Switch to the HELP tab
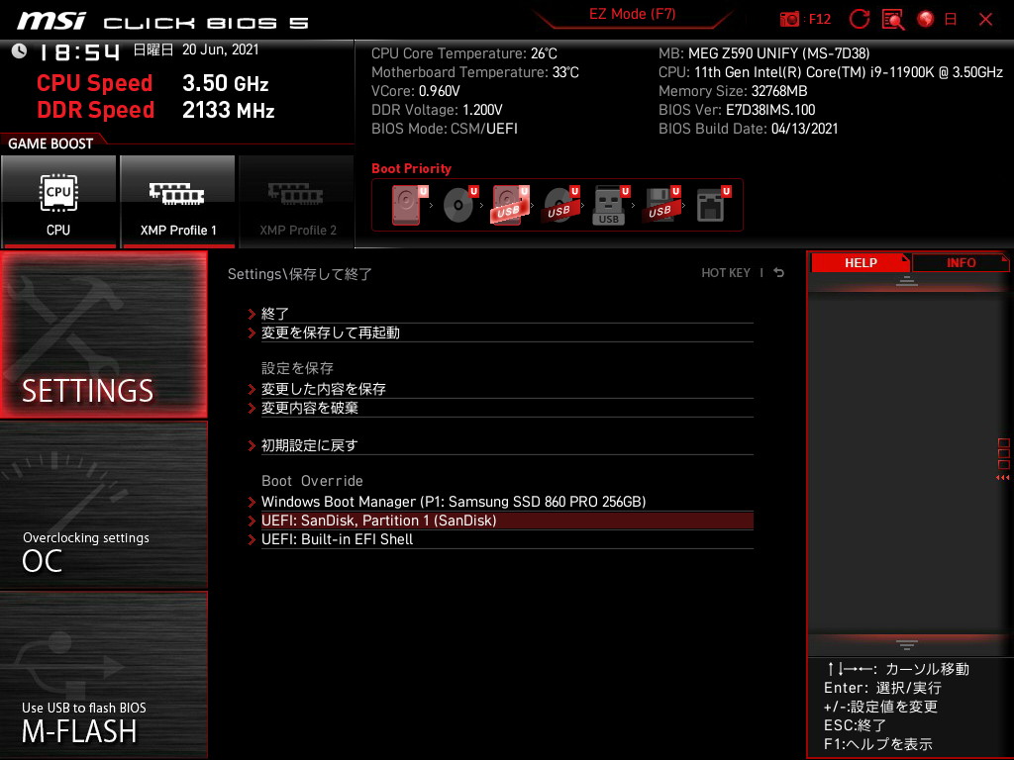Screen dimensions: 1014x760 click(861, 263)
